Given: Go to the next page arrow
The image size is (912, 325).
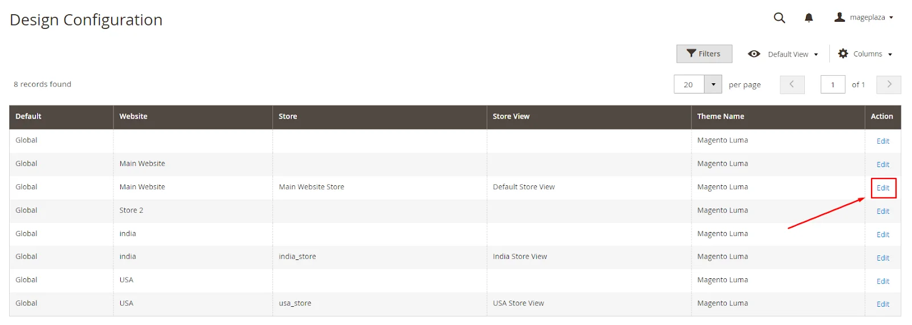Looking at the screenshot, I should (889, 84).
